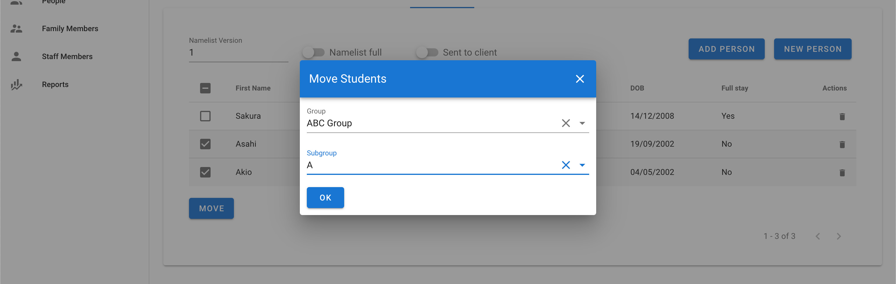Enable the Sent to client switch
896x284 pixels.
(x=427, y=52)
